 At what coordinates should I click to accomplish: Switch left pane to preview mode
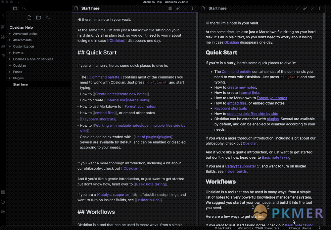[x=170, y=9]
